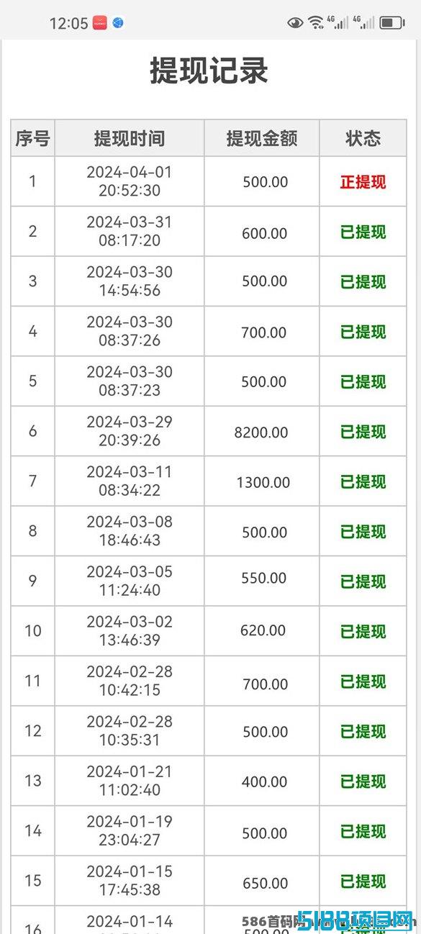Select the 提现金额 column header

[x=262, y=138]
